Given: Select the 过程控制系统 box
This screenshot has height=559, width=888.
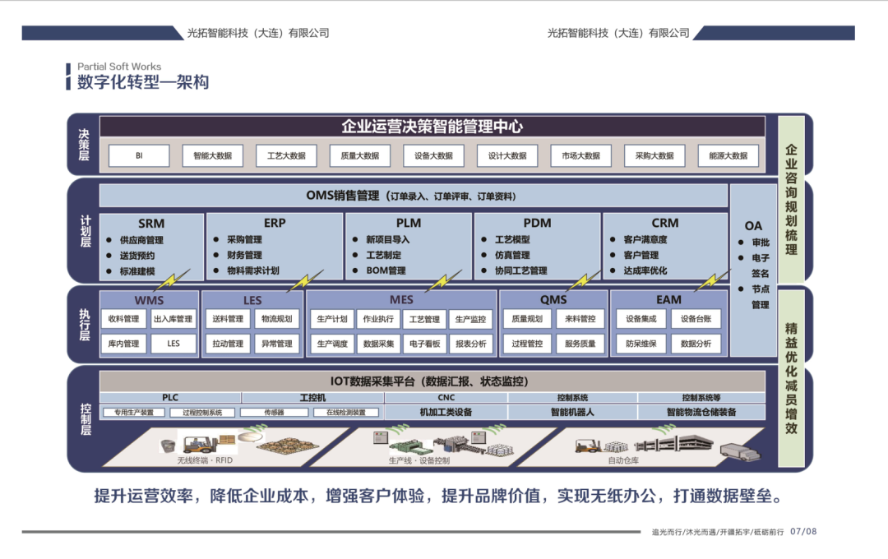Looking at the screenshot, I should pyautogui.click(x=202, y=413).
